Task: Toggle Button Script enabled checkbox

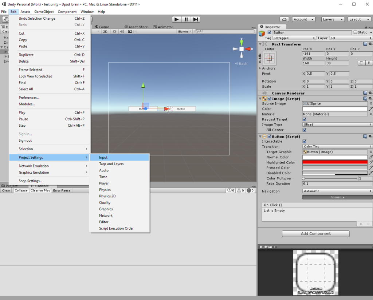Action: click(270, 137)
